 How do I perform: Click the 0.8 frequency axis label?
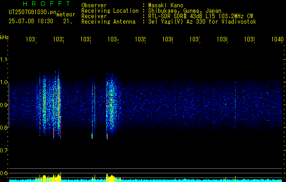click(x=4, y=127)
